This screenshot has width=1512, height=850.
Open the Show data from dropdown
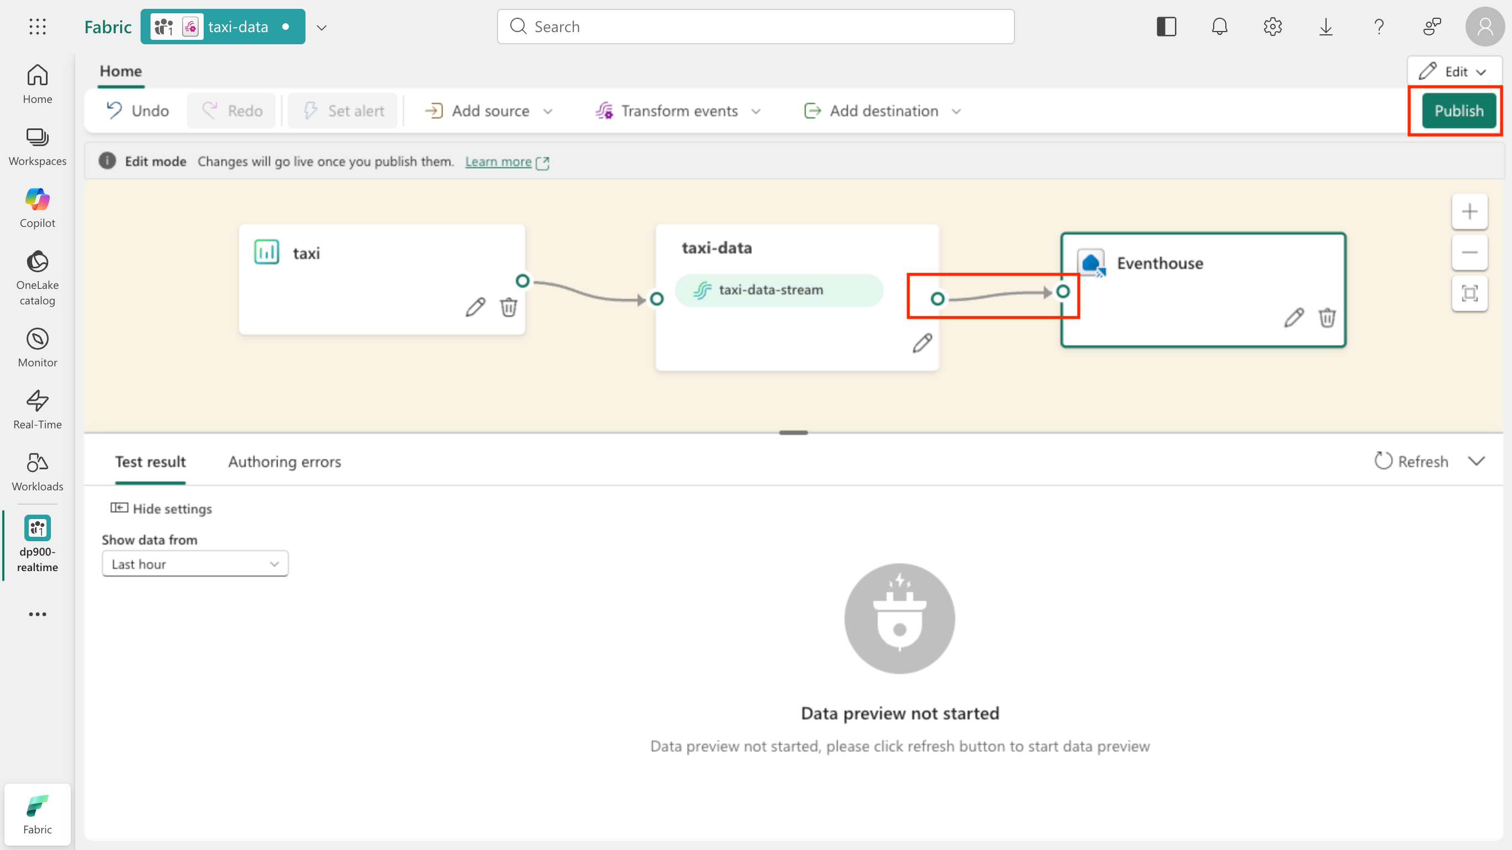click(195, 564)
